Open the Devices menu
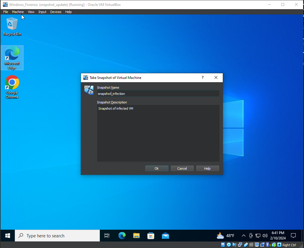The image size is (304, 248). click(56, 12)
